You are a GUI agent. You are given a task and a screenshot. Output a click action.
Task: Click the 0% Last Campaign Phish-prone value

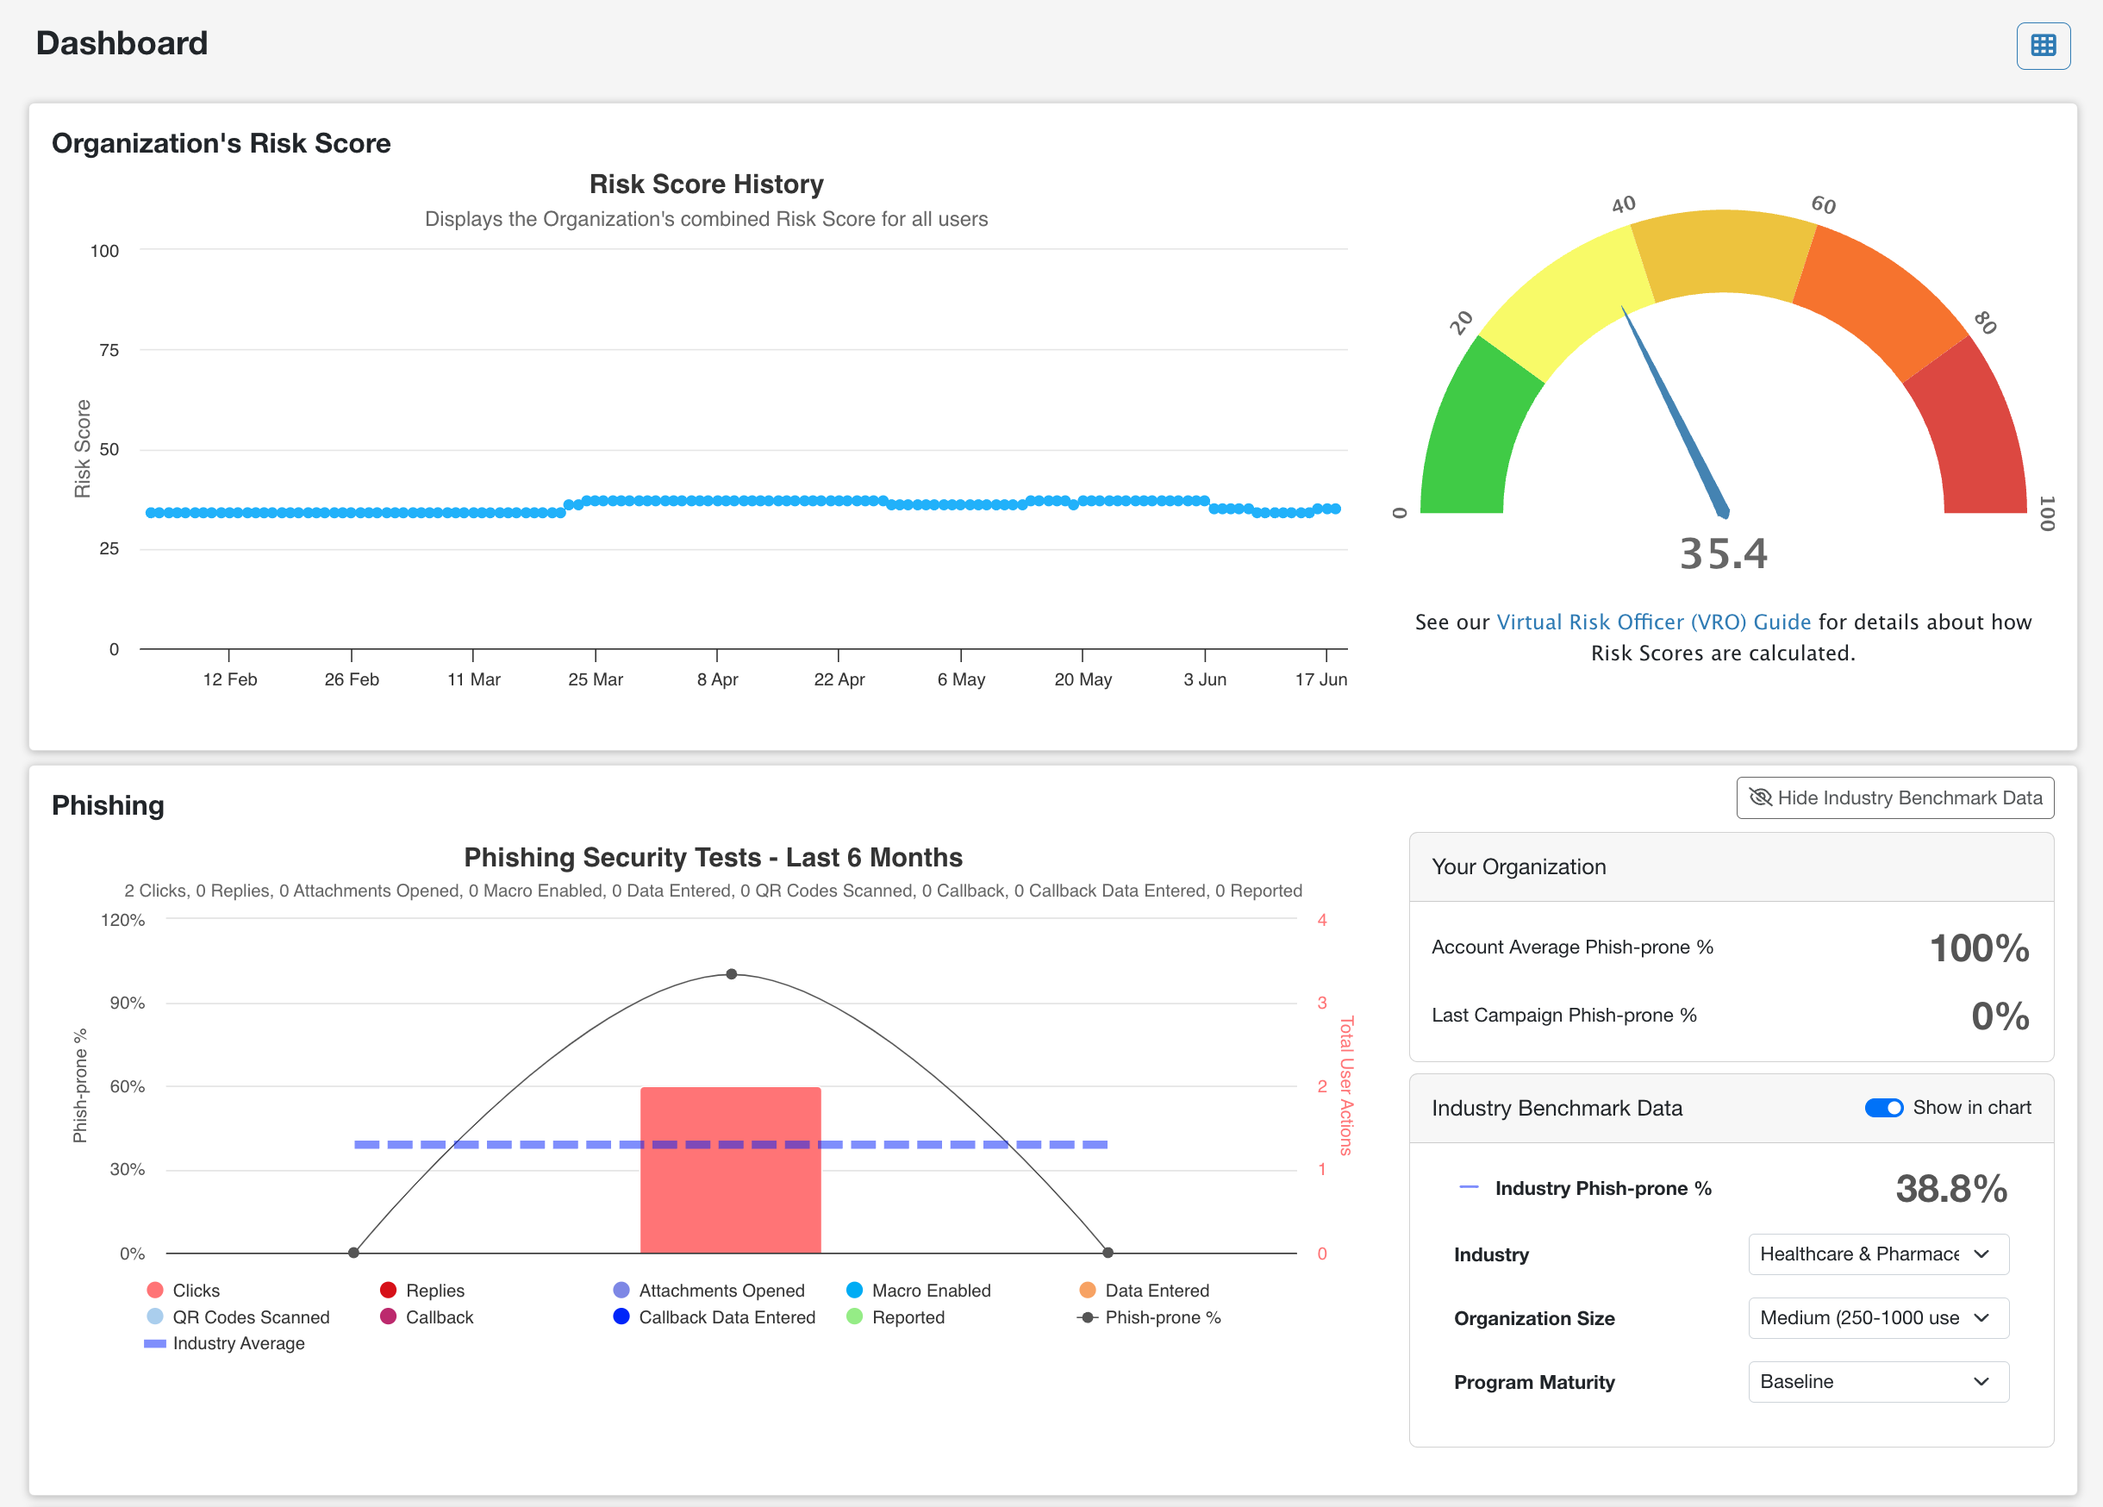pos(2000,1016)
